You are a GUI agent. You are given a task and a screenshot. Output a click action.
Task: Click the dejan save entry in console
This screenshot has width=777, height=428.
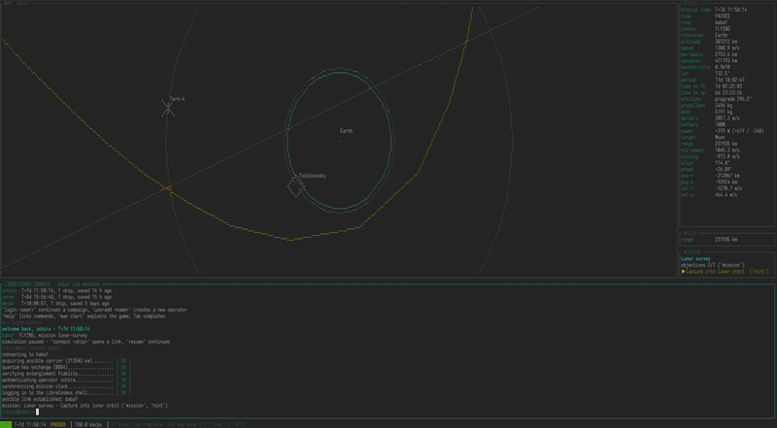(x=56, y=303)
